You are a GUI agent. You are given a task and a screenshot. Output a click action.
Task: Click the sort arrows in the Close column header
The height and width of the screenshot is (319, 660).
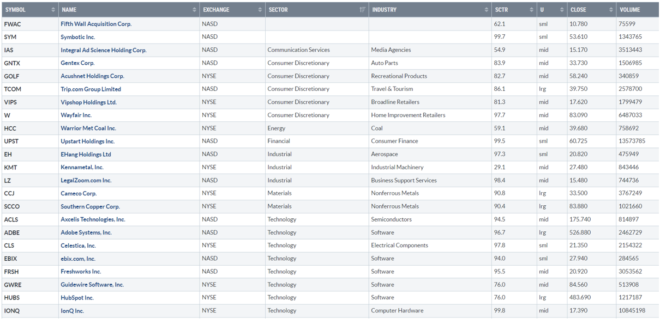611,10
